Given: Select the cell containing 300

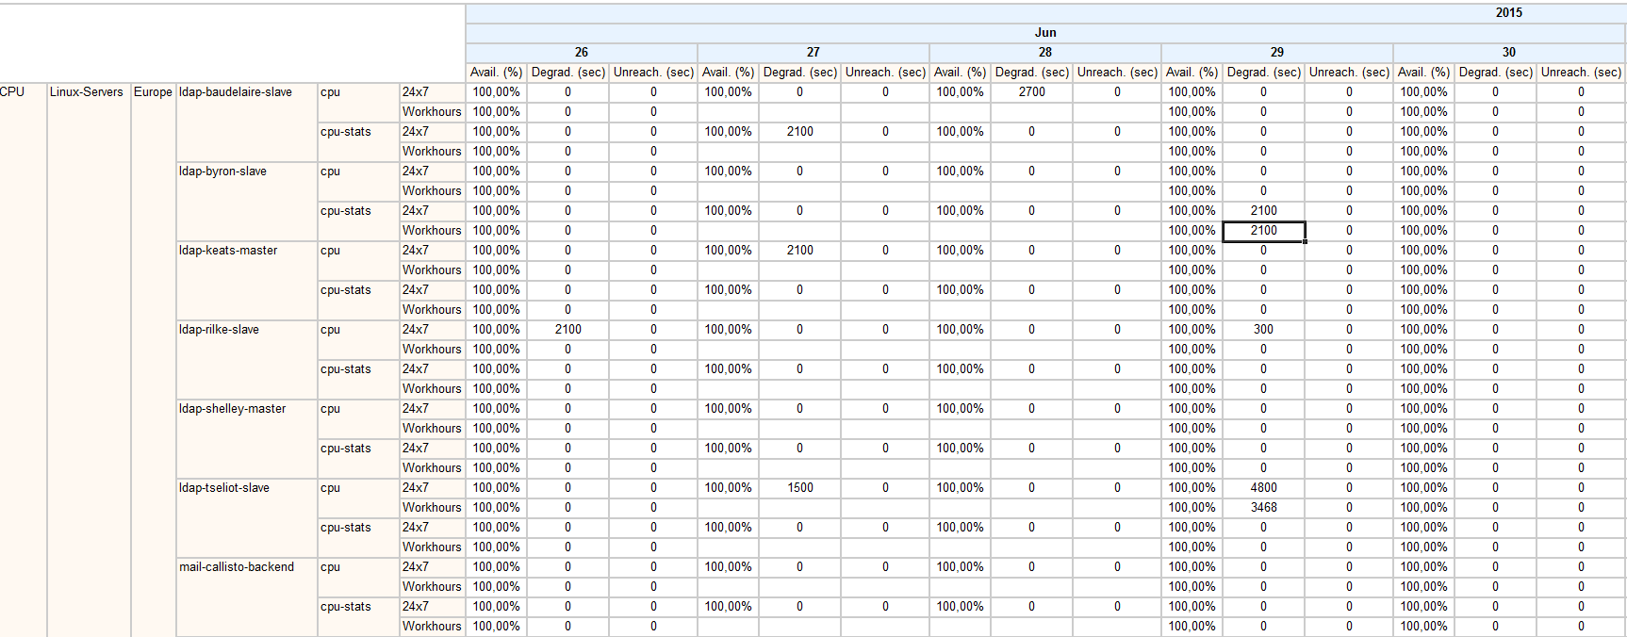Looking at the screenshot, I should tap(1263, 330).
